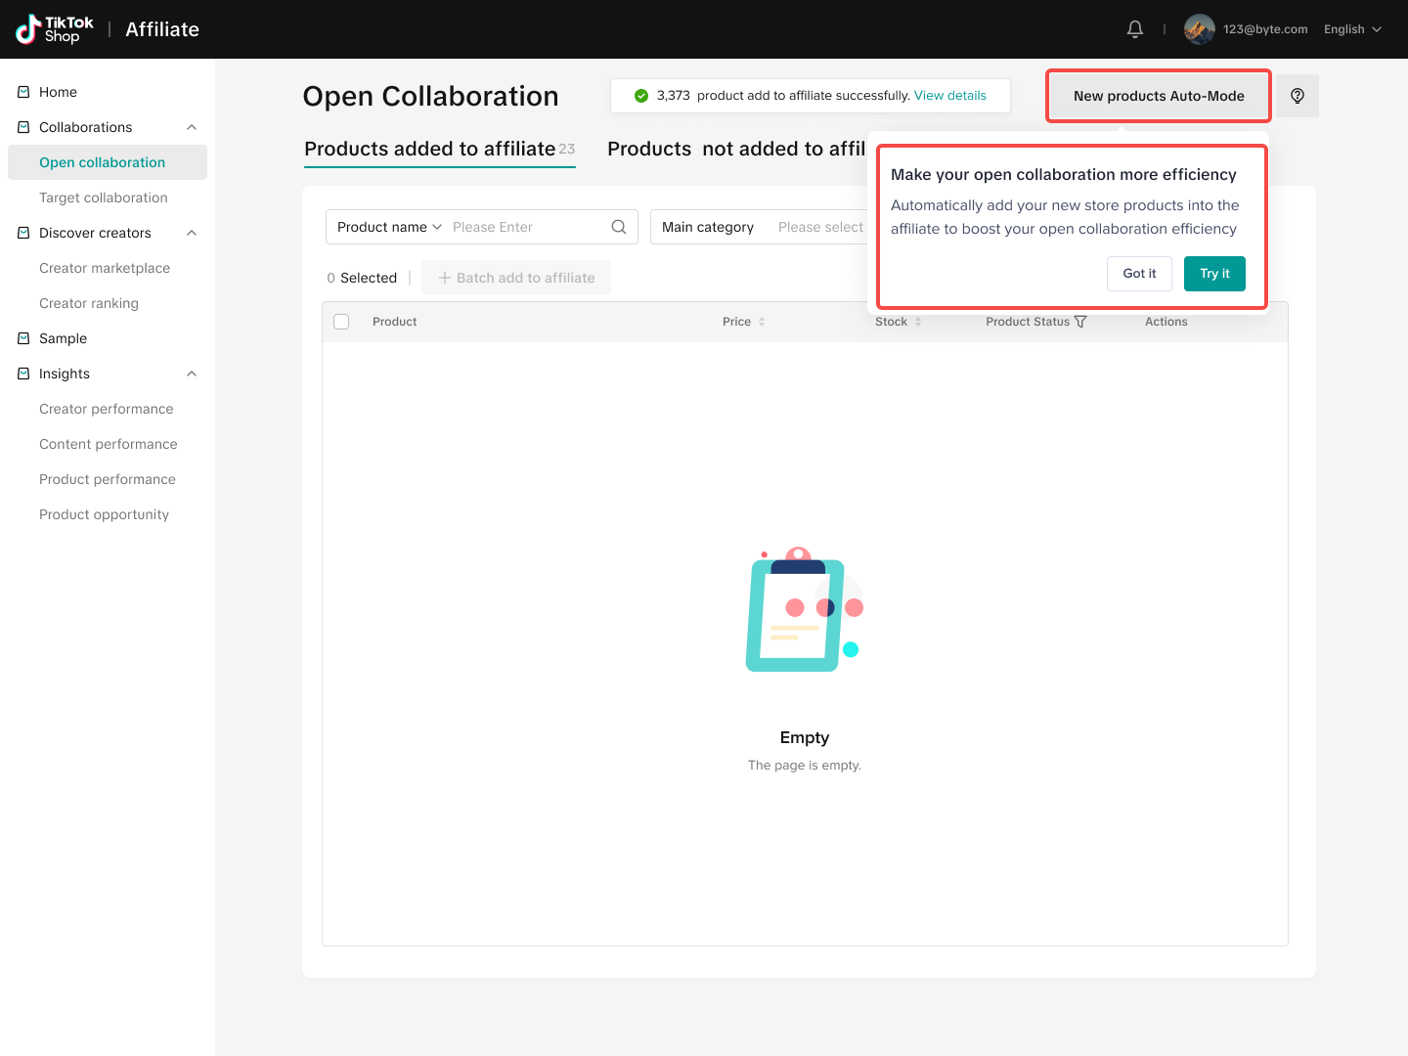Click the notification bell icon
Image resolution: width=1408 pixels, height=1056 pixels.
[1134, 29]
